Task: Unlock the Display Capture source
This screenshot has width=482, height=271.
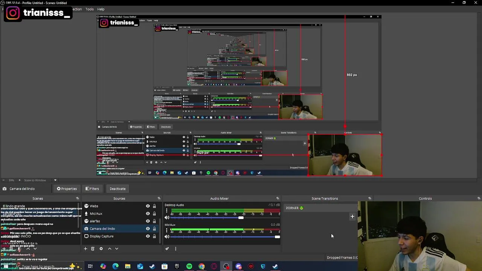Action: coord(154,236)
